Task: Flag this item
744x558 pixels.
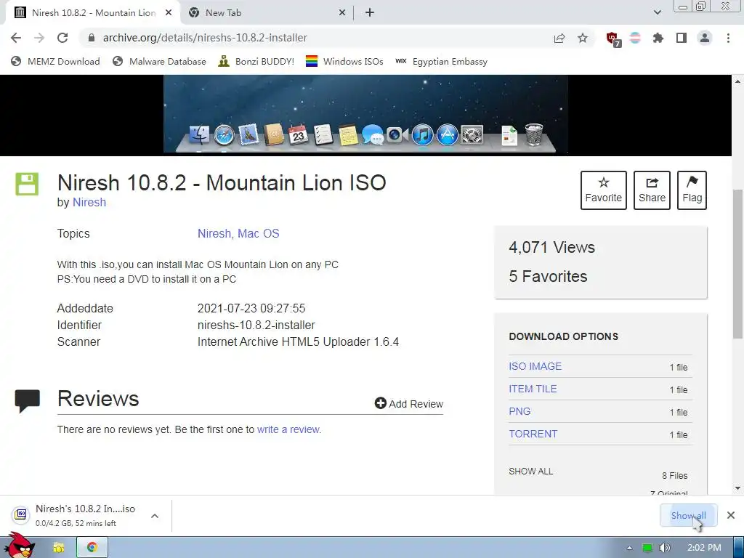Action: tap(692, 190)
